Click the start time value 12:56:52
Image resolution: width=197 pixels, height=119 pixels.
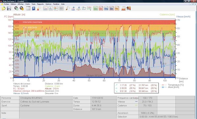[x=104, y=102]
